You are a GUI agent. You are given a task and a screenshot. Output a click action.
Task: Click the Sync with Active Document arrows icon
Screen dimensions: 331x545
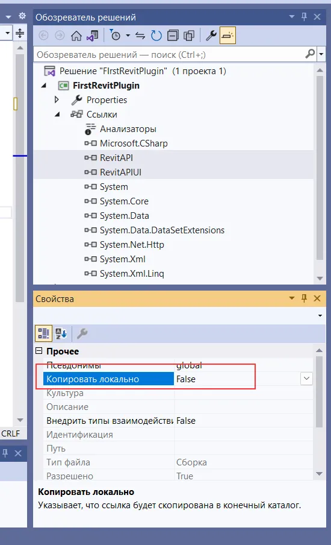pos(140,36)
